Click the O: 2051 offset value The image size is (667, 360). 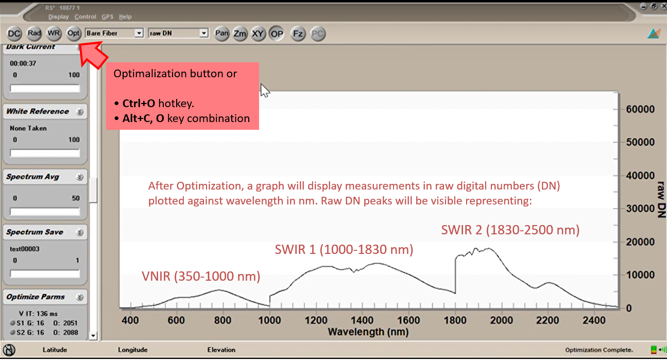[64, 323]
